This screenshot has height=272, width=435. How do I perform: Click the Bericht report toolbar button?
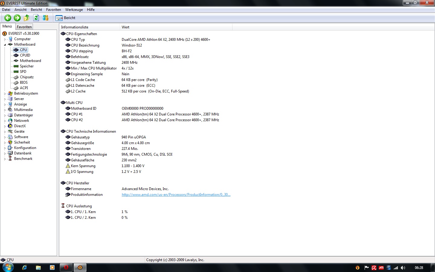tap(66, 18)
